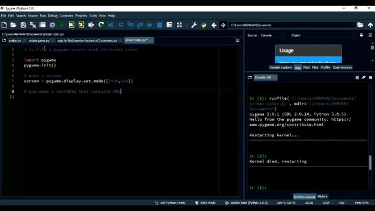Image resolution: width=375 pixels, height=211 pixels.
Task: Click the editor browse tabs icon
Action: coord(4,40)
